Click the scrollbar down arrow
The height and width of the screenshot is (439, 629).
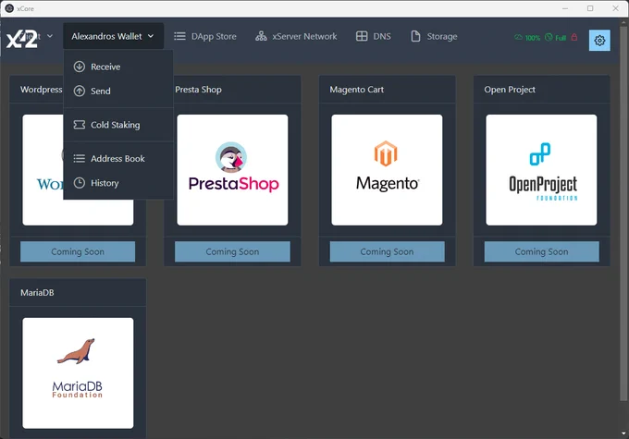point(623,433)
